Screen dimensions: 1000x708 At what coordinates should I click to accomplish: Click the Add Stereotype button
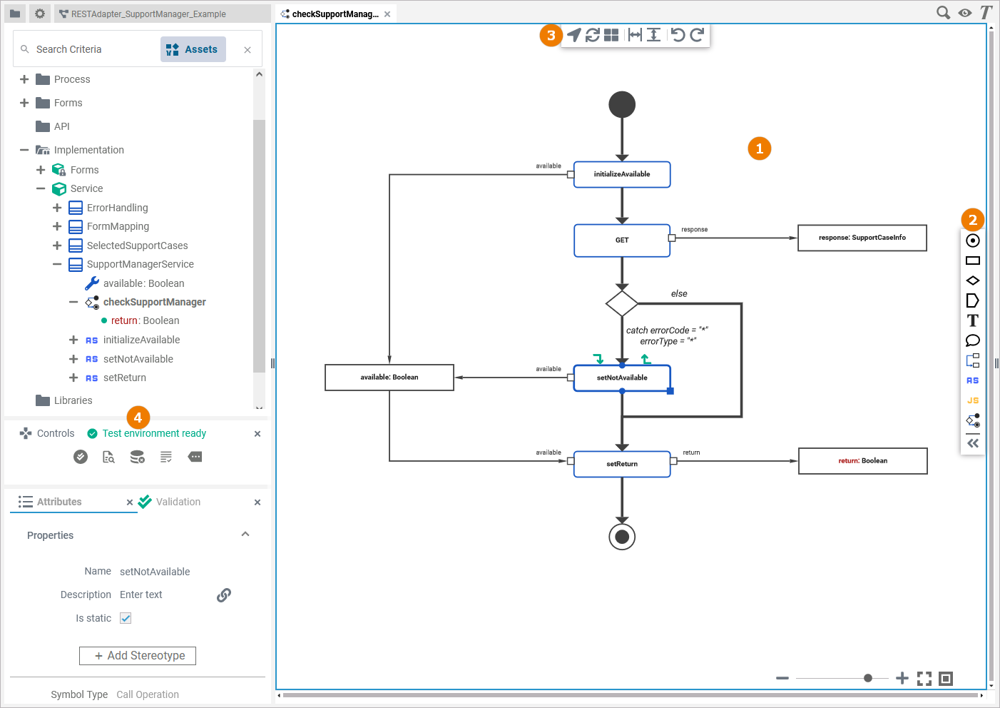pos(137,655)
